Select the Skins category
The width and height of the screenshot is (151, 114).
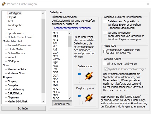tap(6, 65)
